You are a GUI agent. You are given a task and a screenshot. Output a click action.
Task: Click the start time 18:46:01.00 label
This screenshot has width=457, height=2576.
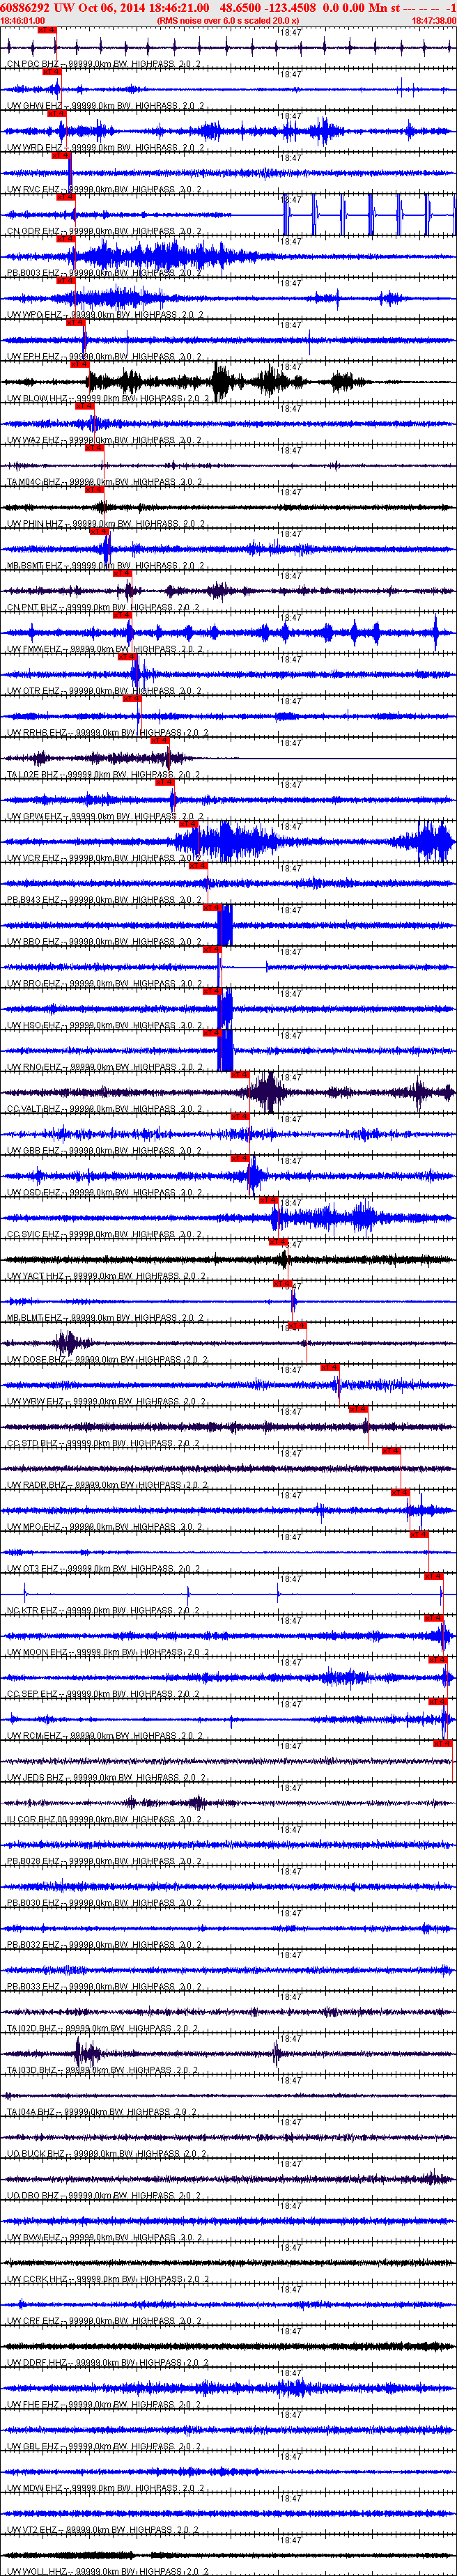pyautogui.click(x=23, y=20)
